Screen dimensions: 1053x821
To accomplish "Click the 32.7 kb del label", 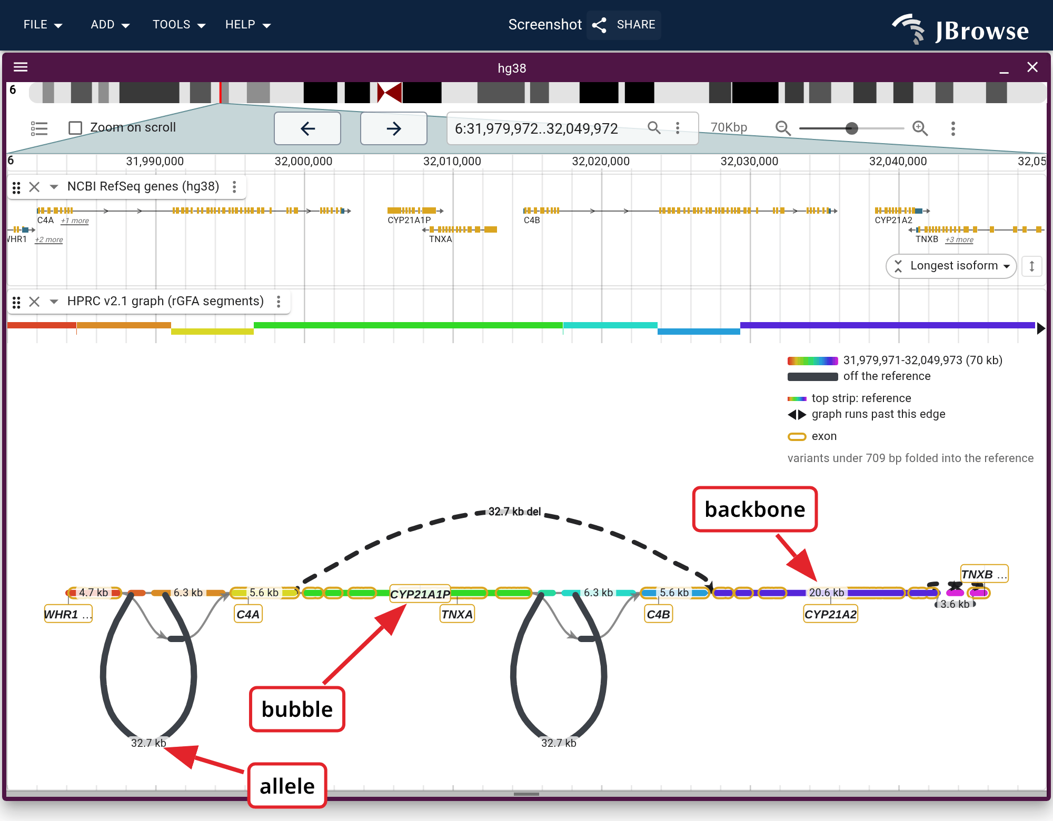I will (514, 512).
